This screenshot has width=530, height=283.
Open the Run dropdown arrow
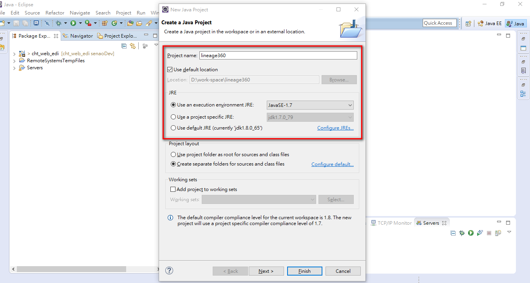(80, 23)
